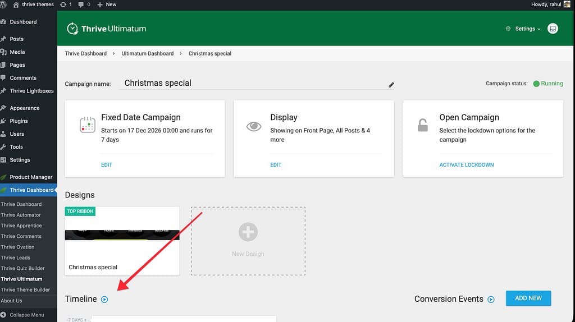Image resolution: width=575 pixels, height=322 pixels.
Task: Click the New Design placeholder box
Action: coord(248,241)
